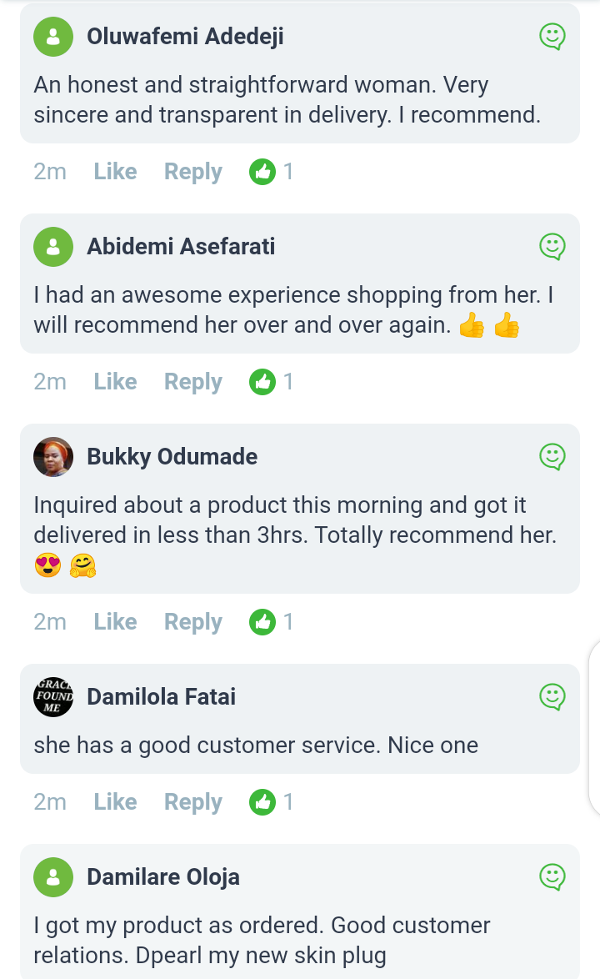This screenshot has height=979, width=600.
Task: Open thumbs-up count under Abidemi Asefarati's comment
Action: point(272,382)
